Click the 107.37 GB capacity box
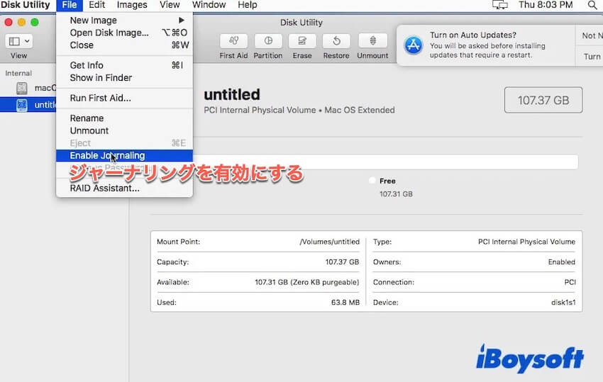Image resolution: width=603 pixels, height=382 pixels. point(543,101)
